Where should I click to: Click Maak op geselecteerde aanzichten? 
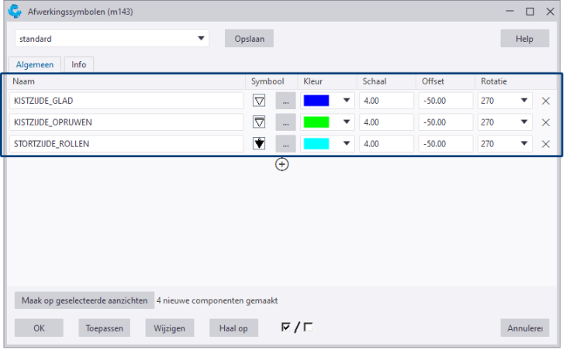tap(85, 300)
